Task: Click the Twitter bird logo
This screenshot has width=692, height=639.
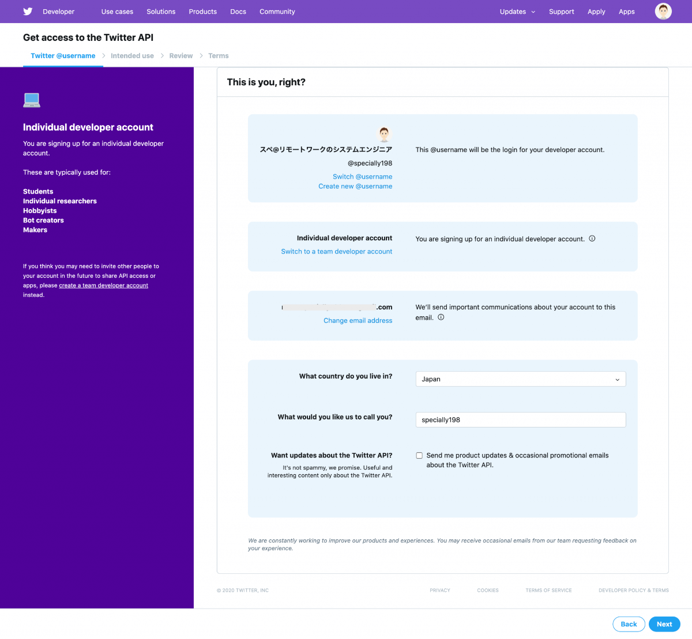Action: tap(28, 12)
